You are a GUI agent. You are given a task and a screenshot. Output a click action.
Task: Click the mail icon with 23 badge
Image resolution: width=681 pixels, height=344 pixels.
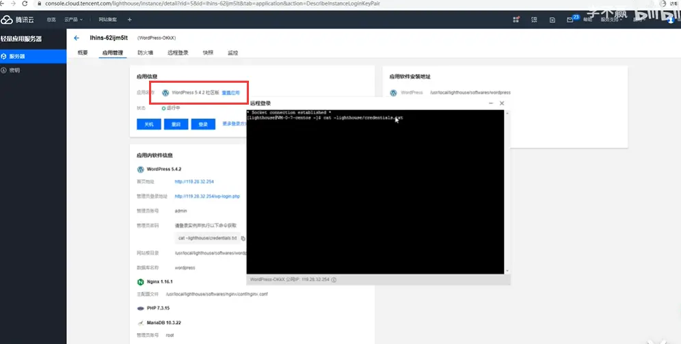click(570, 20)
